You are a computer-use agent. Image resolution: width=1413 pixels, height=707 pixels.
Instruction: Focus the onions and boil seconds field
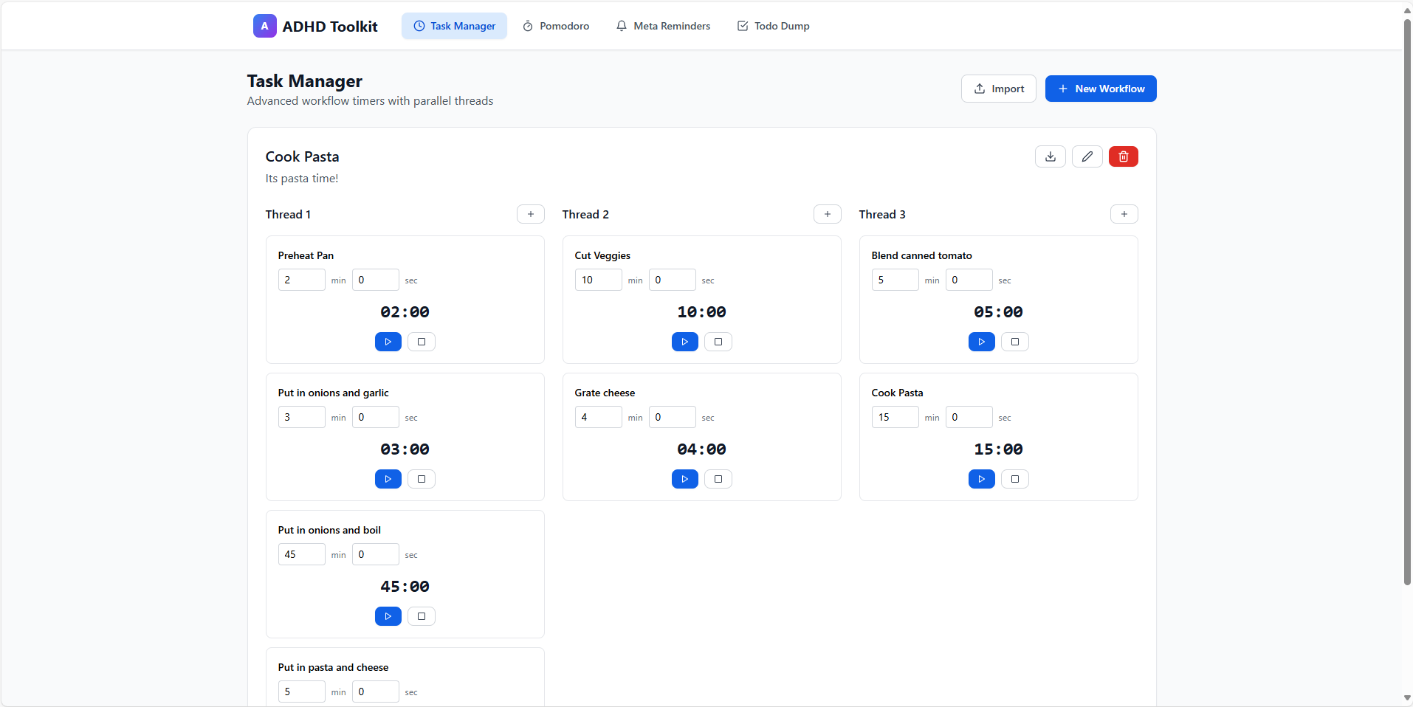click(376, 554)
